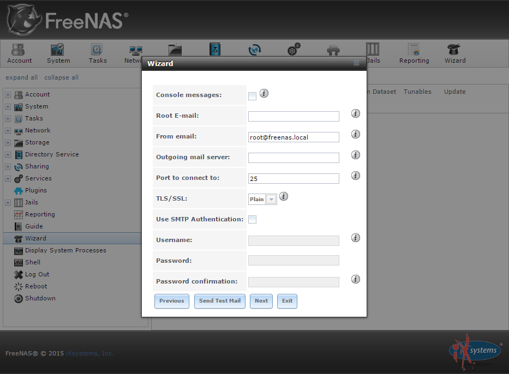Switch to the Update tab
The height and width of the screenshot is (374, 509).
point(454,92)
